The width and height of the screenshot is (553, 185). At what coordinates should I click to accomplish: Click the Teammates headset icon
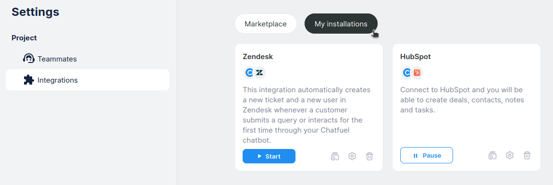coord(28,59)
